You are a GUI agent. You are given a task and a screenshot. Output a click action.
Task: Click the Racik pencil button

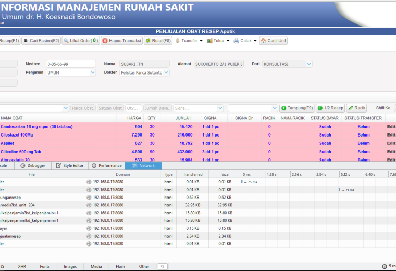(356, 108)
